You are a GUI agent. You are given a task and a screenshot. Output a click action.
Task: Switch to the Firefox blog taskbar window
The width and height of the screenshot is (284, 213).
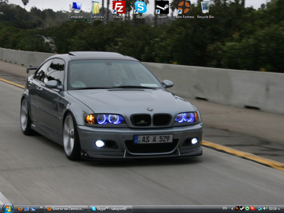(x=66, y=209)
